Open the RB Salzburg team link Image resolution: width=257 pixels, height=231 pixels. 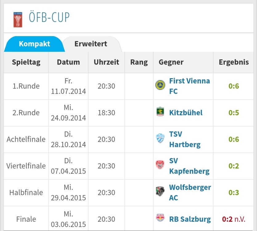coord(190,219)
